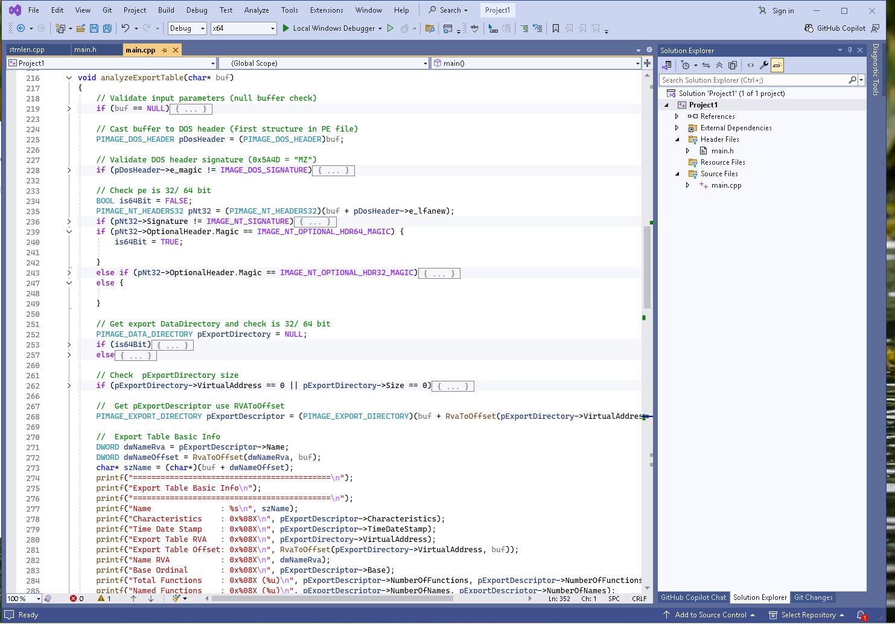Click Sync with Active Document icon

[x=705, y=65]
